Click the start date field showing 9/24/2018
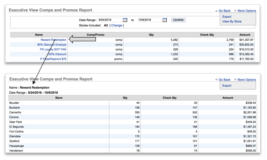 pyautogui.click(x=110, y=20)
